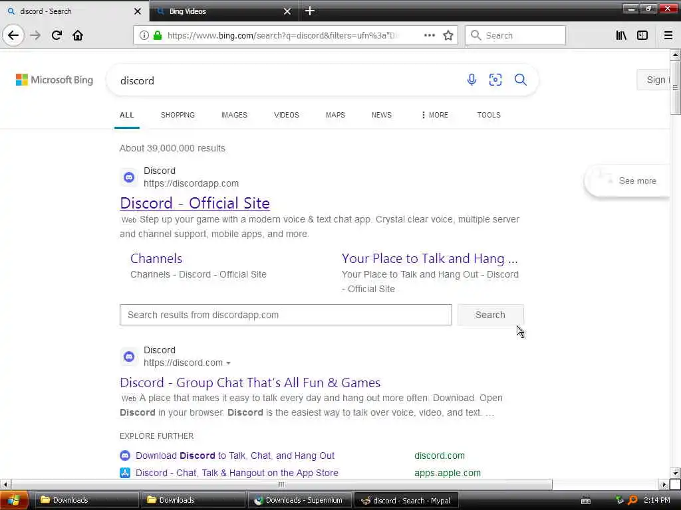Open the Windows Start button
Viewport: 681px width, 510px height.
(x=14, y=500)
